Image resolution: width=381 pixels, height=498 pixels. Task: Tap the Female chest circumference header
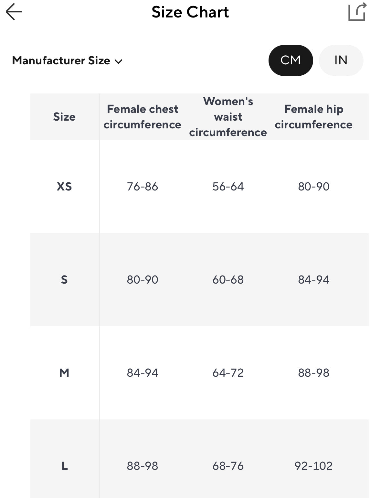coord(142,117)
